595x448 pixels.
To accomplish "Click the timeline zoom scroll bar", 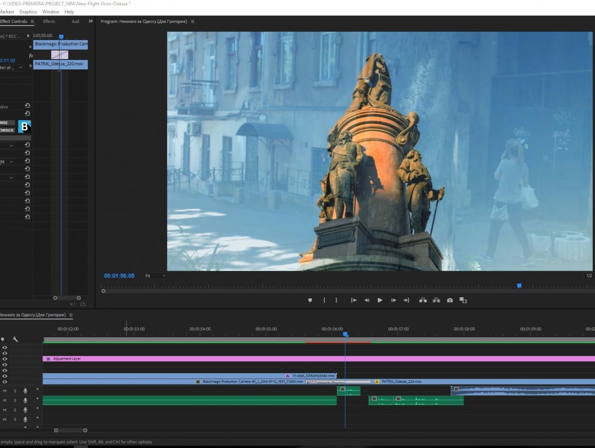I will (x=71, y=430).
